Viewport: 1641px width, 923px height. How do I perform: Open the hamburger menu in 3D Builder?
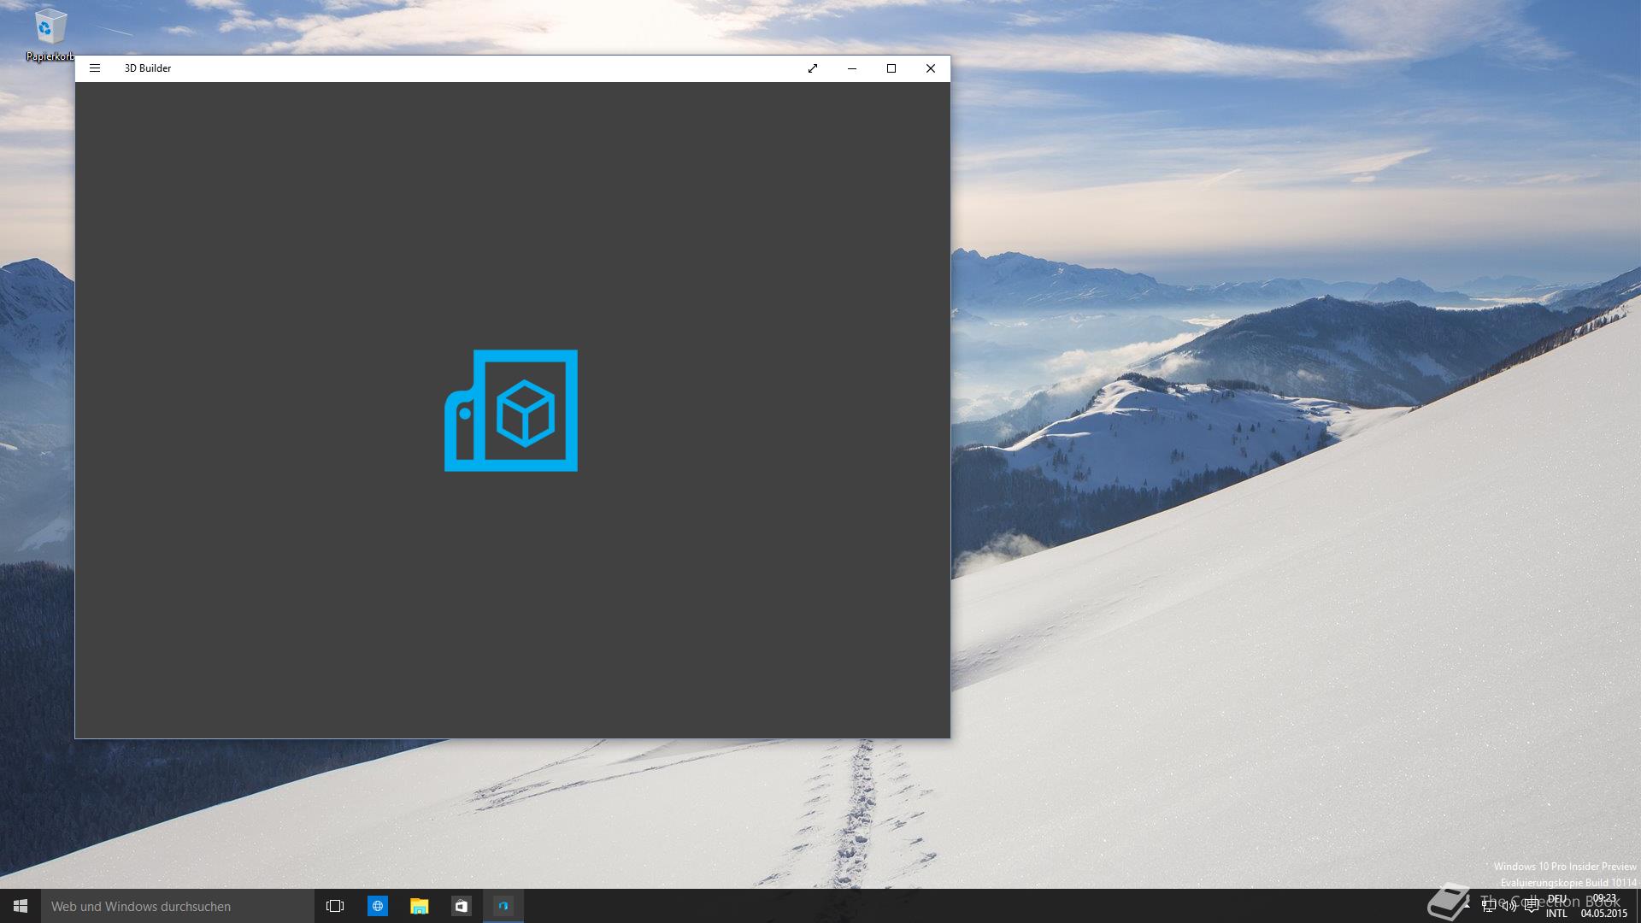point(95,68)
